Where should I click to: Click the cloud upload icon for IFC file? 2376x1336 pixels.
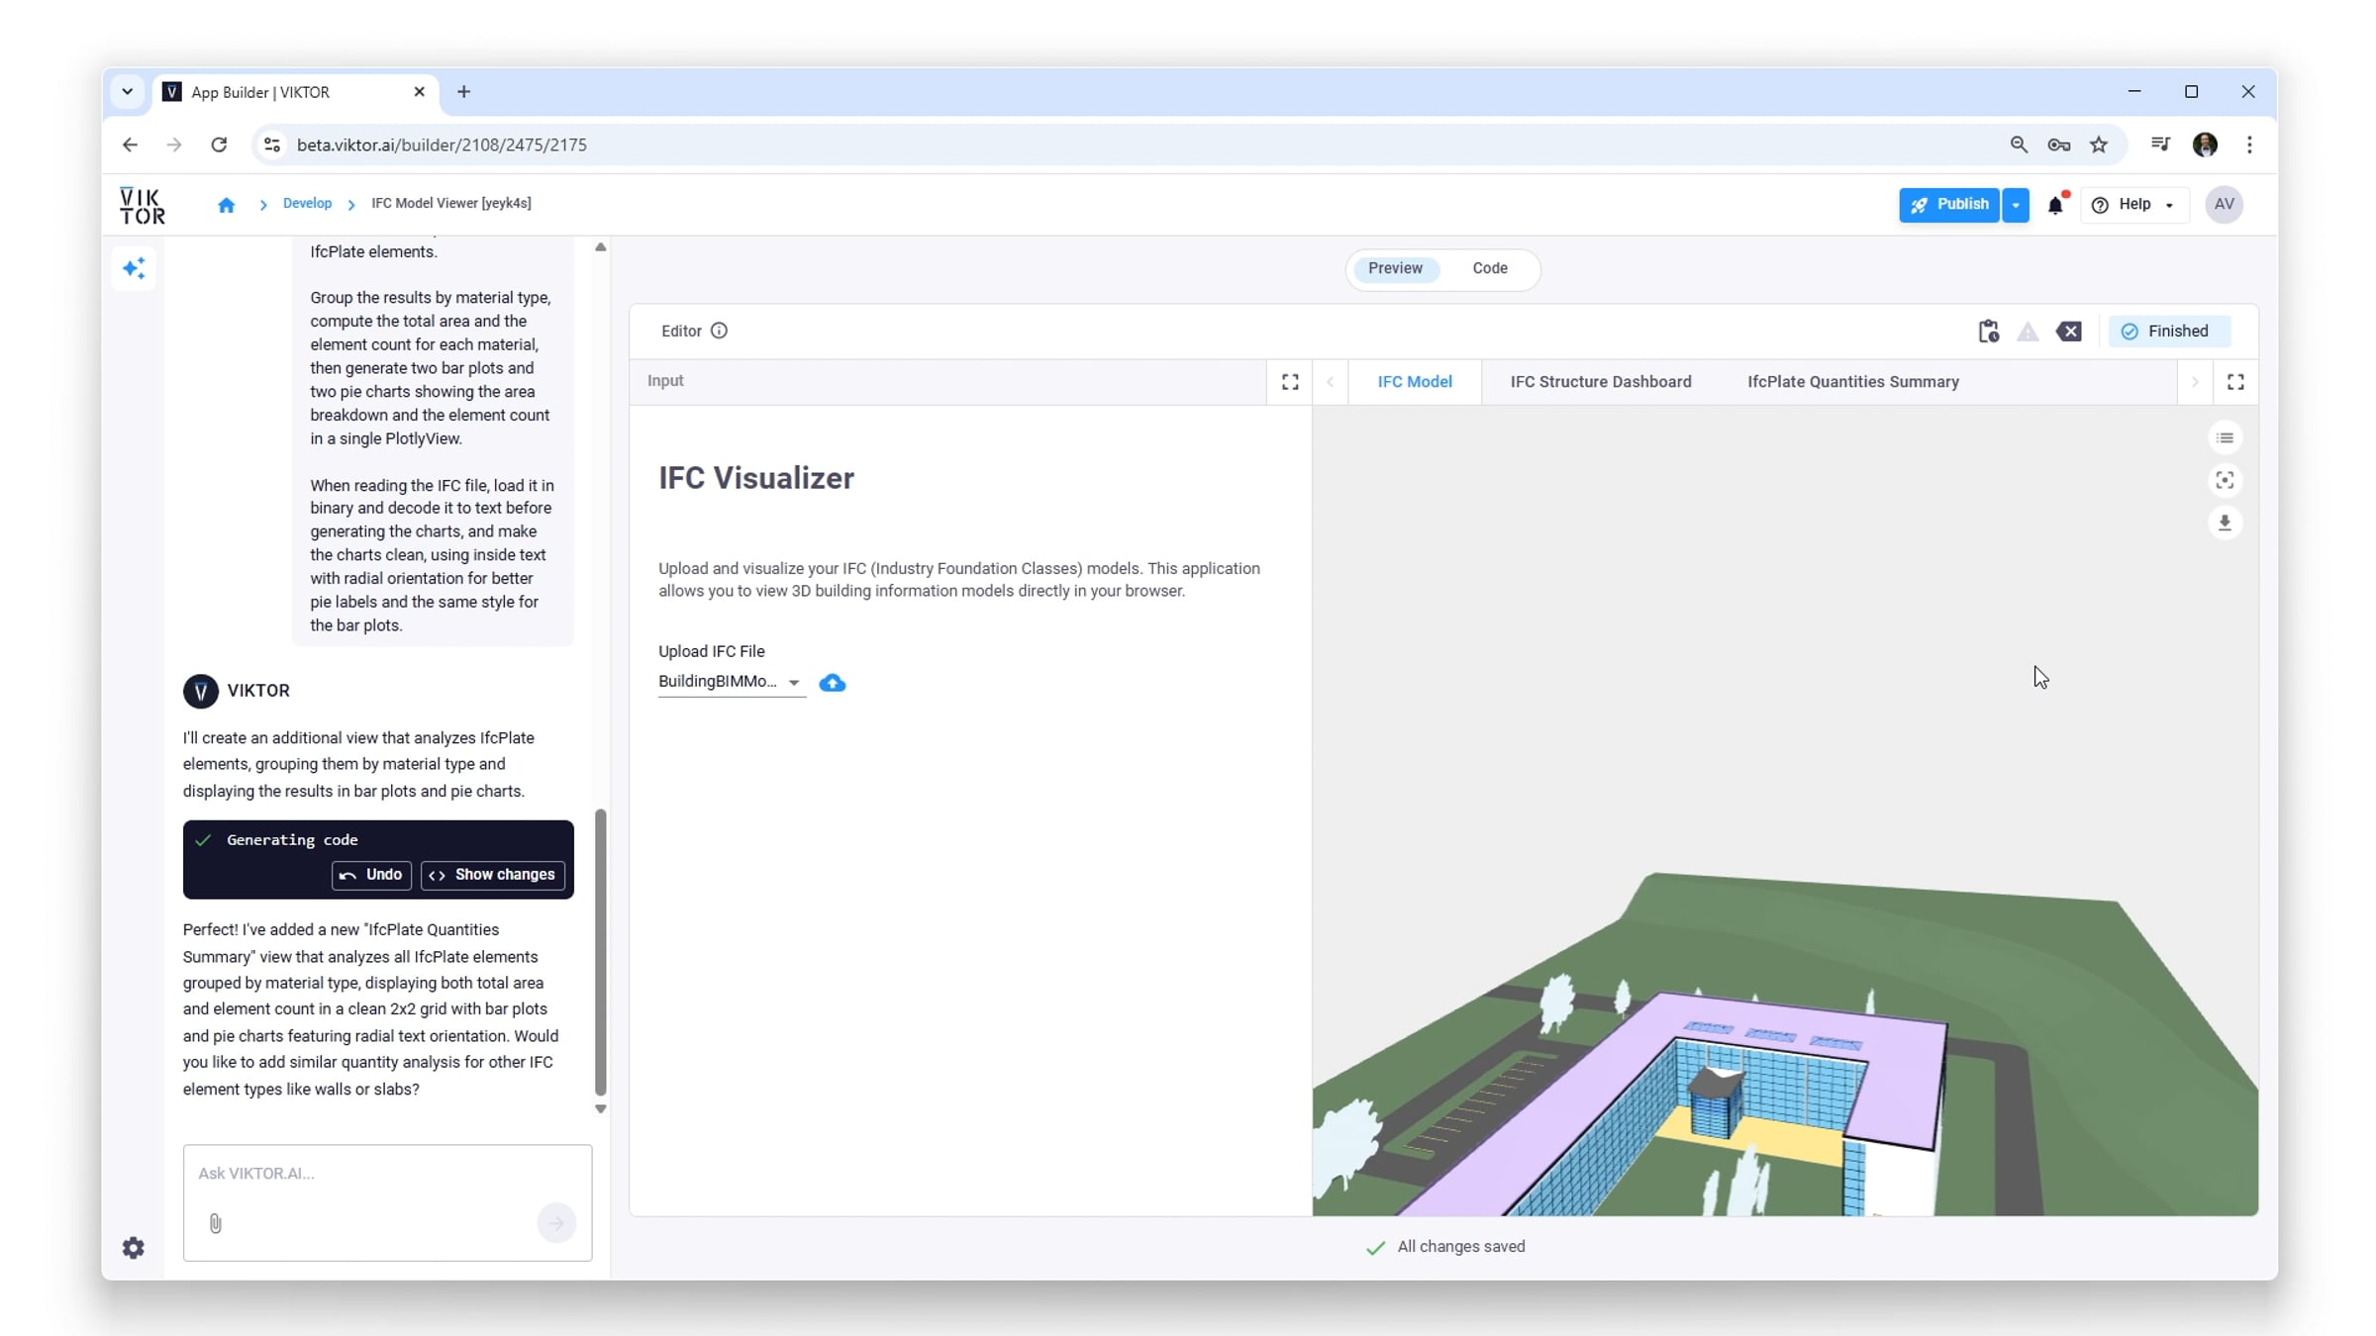click(832, 683)
